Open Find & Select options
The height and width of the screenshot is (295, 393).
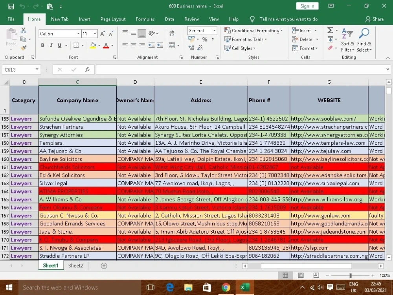pos(364,40)
